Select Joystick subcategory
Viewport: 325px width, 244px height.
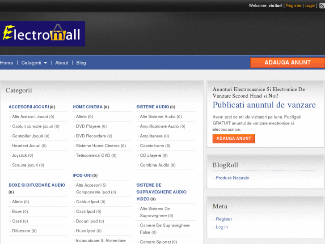[20, 155]
